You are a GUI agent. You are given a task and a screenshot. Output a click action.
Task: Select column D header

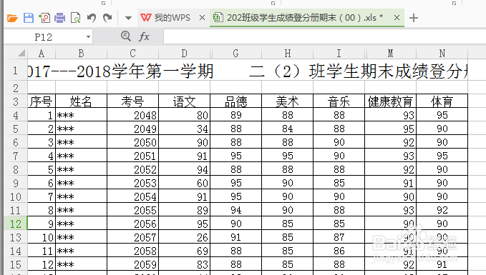pyautogui.click(x=185, y=53)
